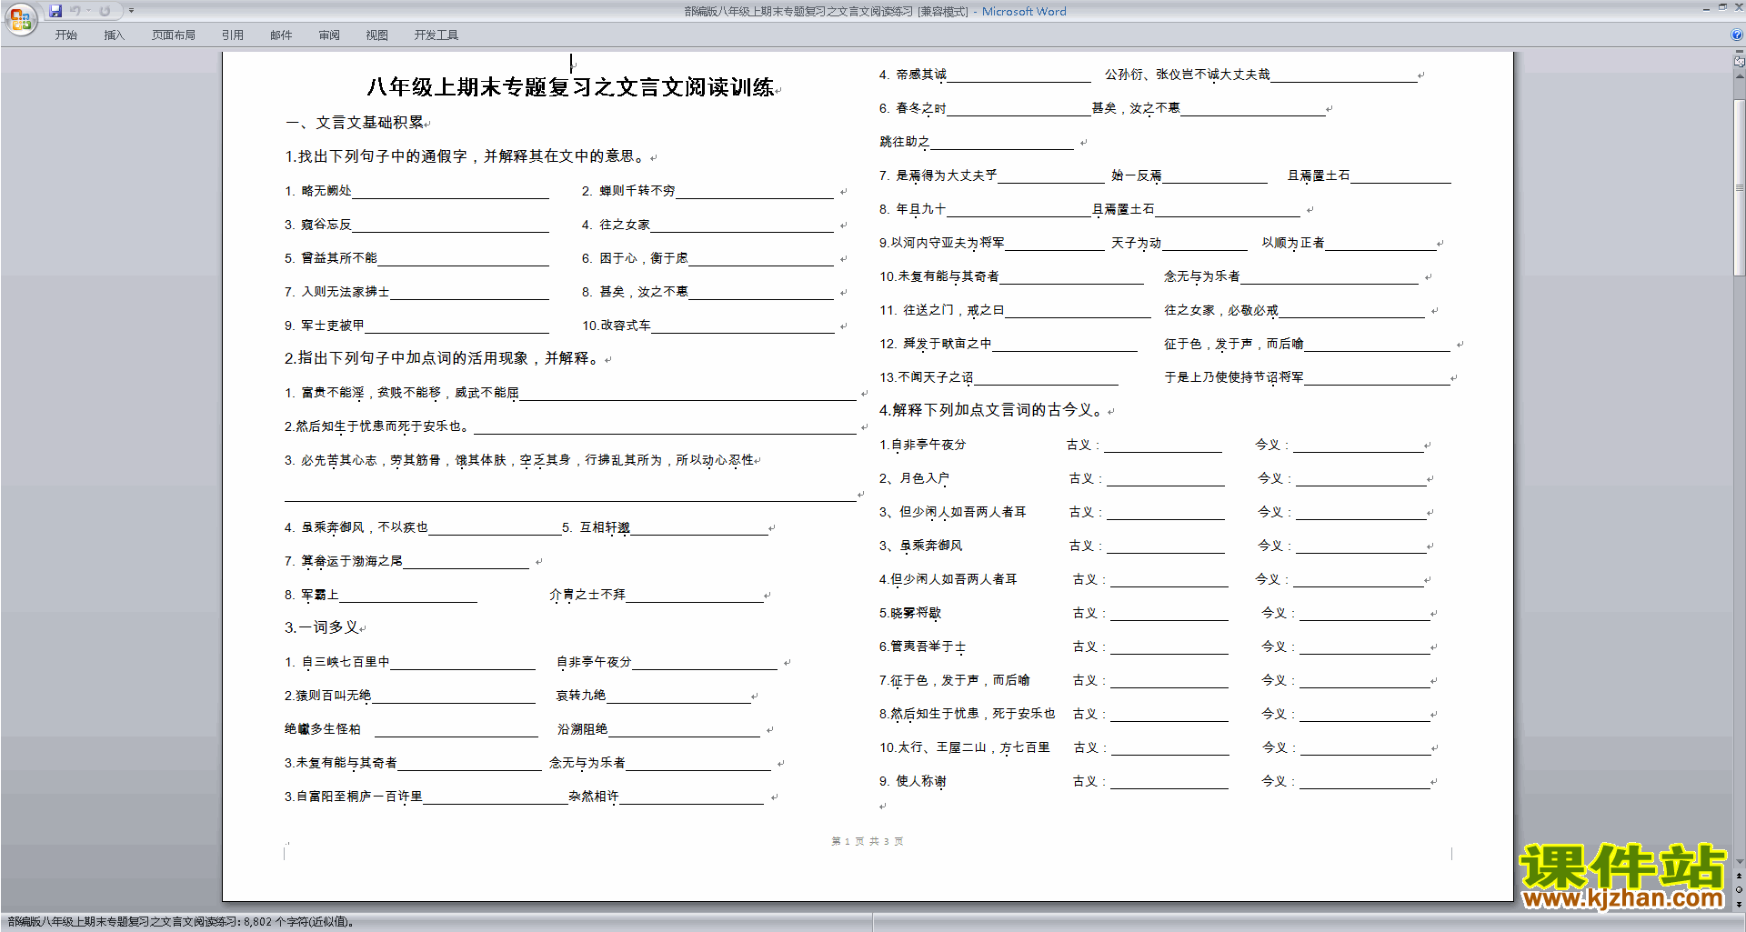
Task: Expand the undo history dropdown arrow
Action: [x=88, y=11]
